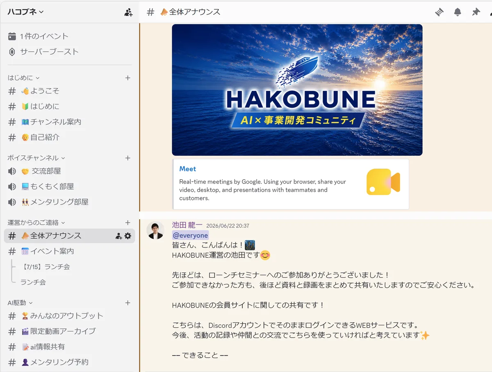This screenshot has height=372, width=492.
Task: Click speaker icon beside 交流部屋
Action: tap(12, 171)
